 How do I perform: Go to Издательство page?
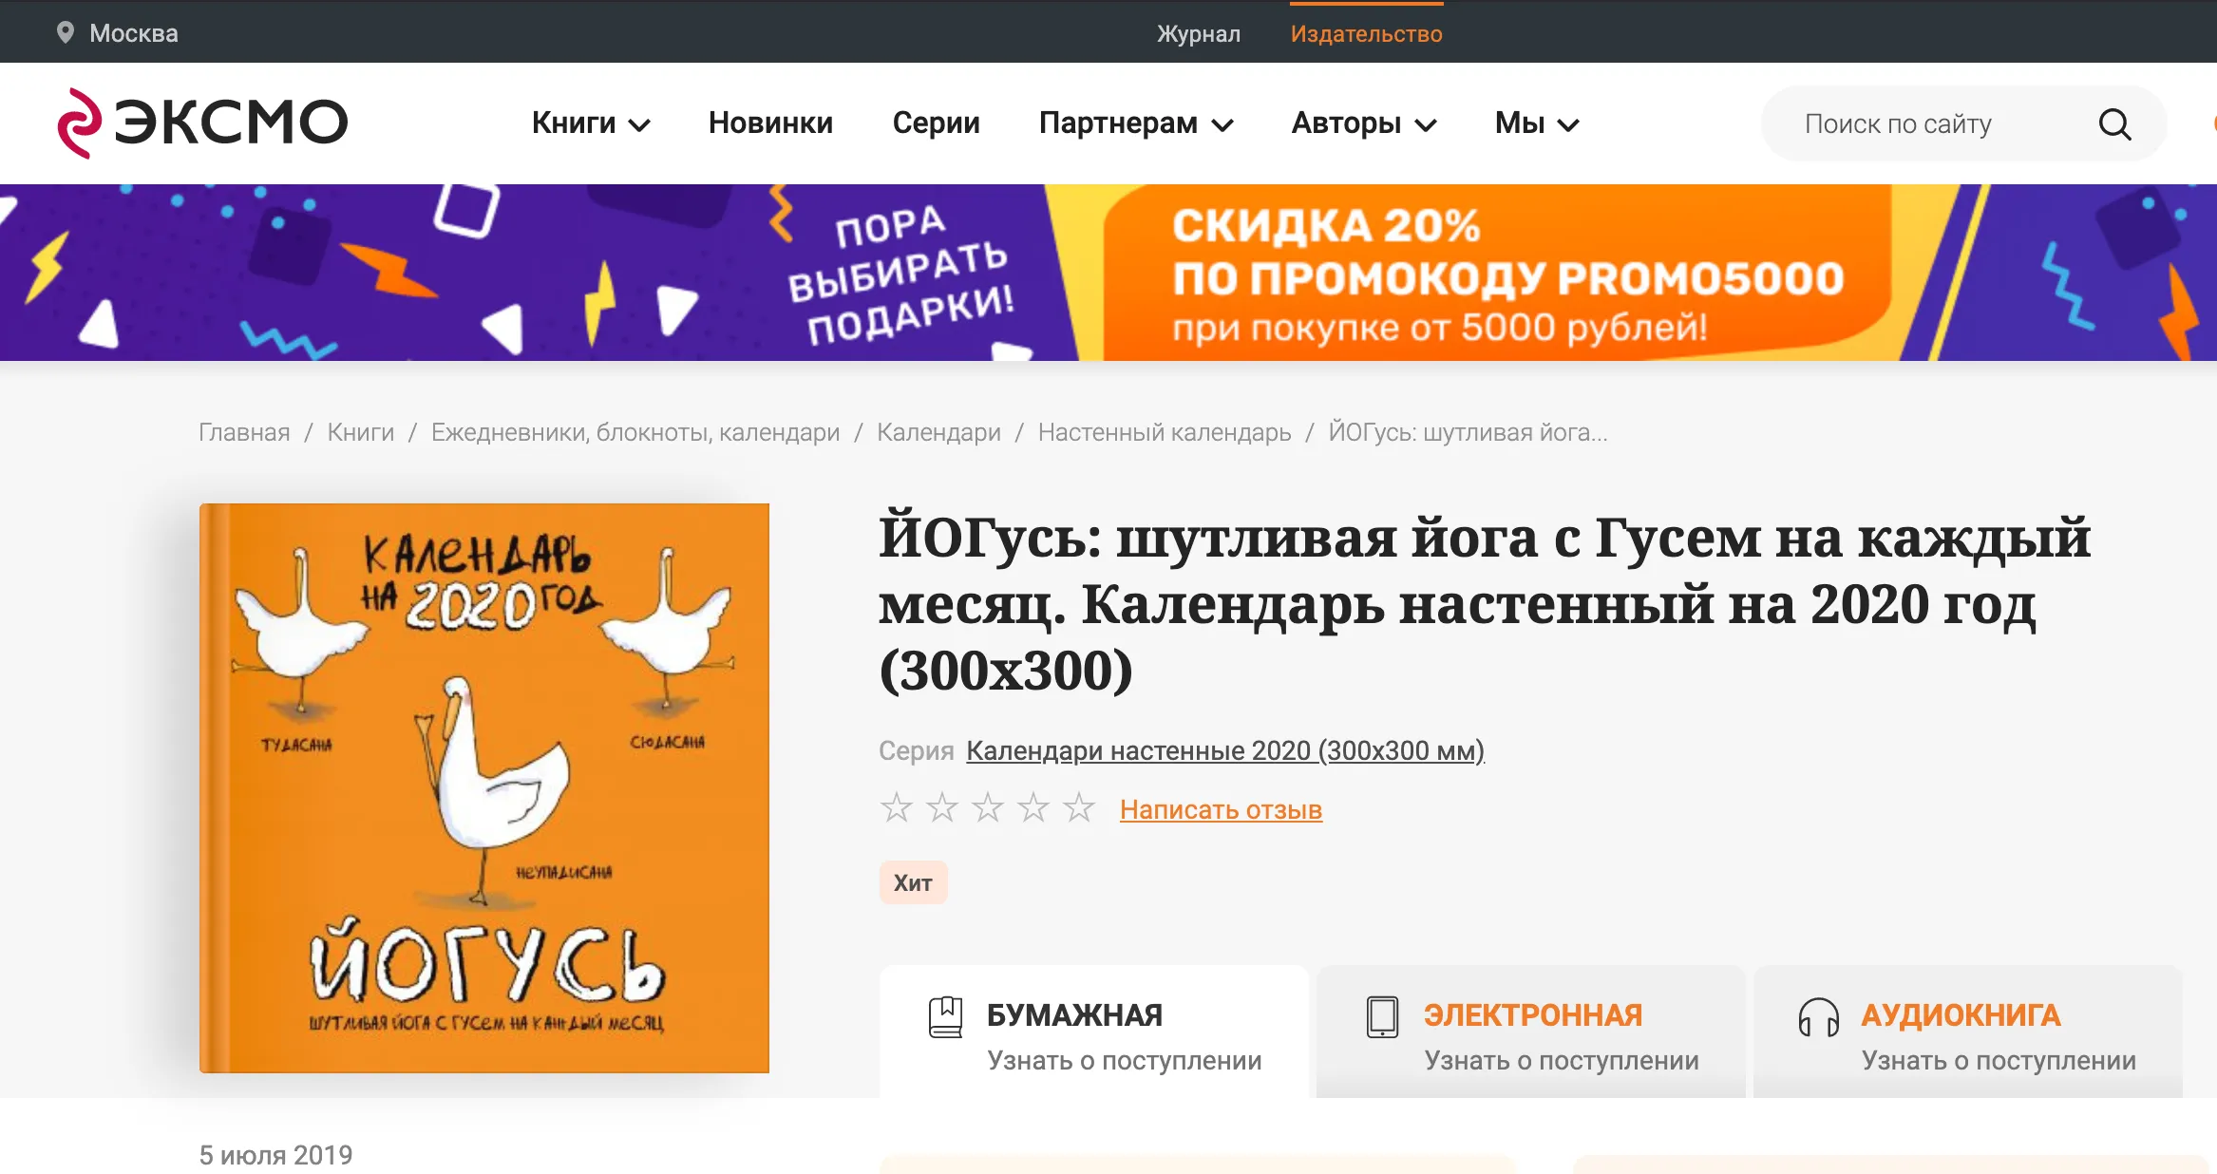(x=1366, y=32)
